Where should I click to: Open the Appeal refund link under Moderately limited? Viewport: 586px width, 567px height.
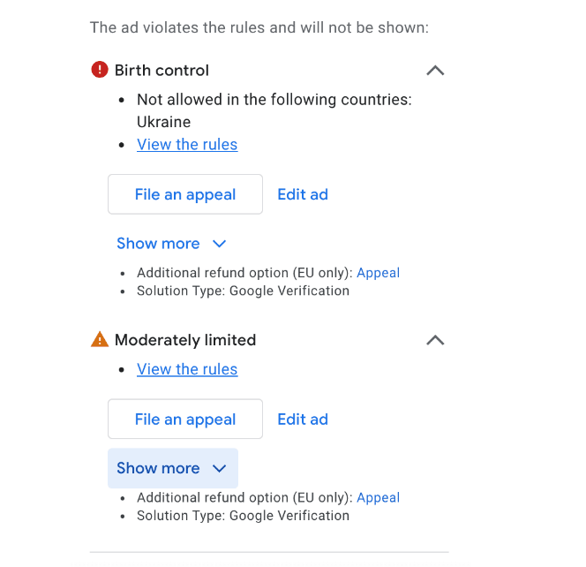[x=378, y=498]
